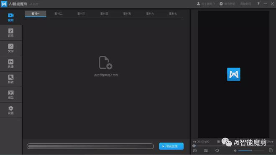The height and width of the screenshot is (155, 276).
Task: Switch to the 素材七 tab
Action: click(173, 13)
